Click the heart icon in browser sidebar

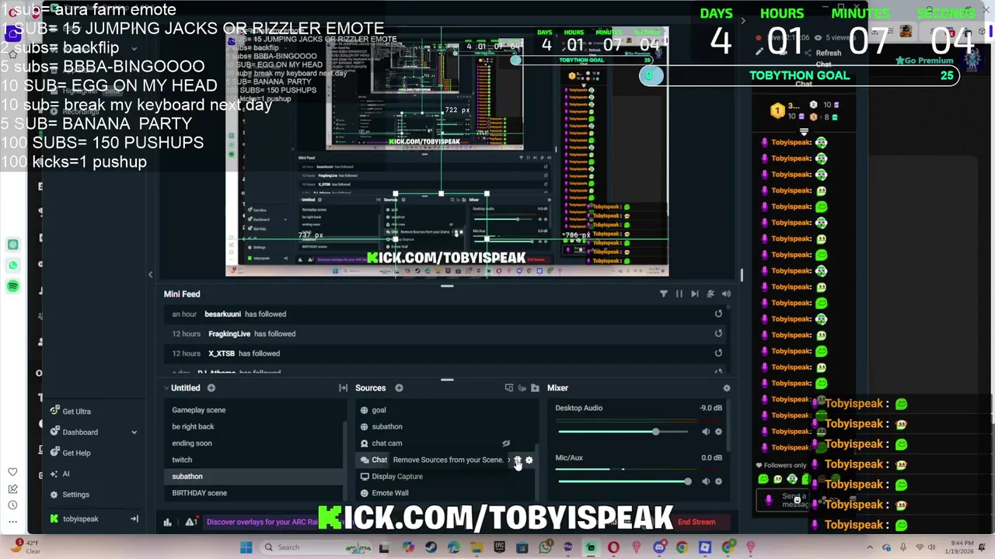click(12, 471)
